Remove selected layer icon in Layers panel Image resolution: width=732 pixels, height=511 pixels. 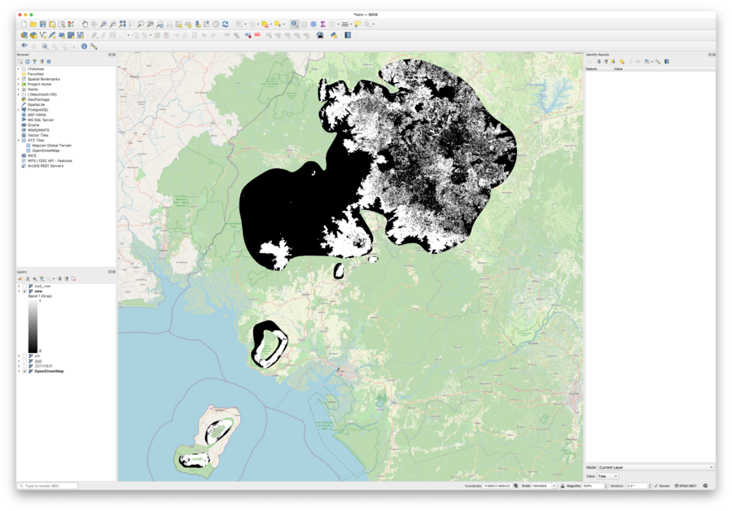pos(73,278)
